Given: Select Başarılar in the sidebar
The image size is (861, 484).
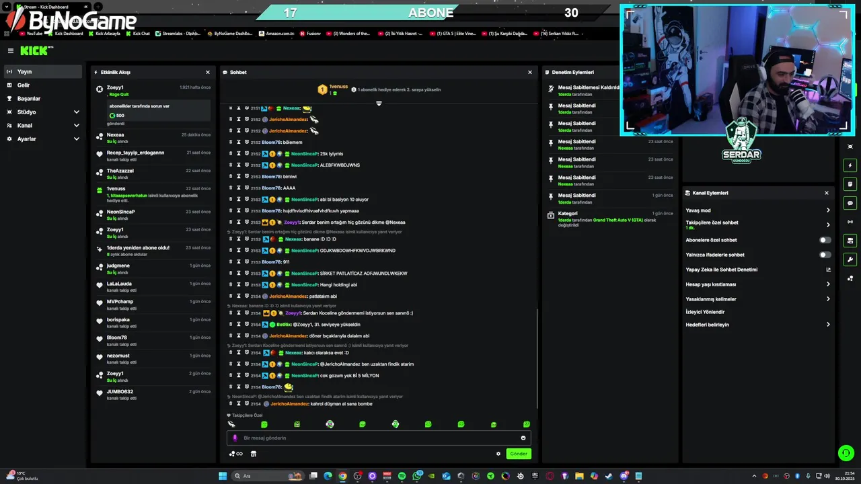Looking at the screenshot, I should (x=44, y=99).
